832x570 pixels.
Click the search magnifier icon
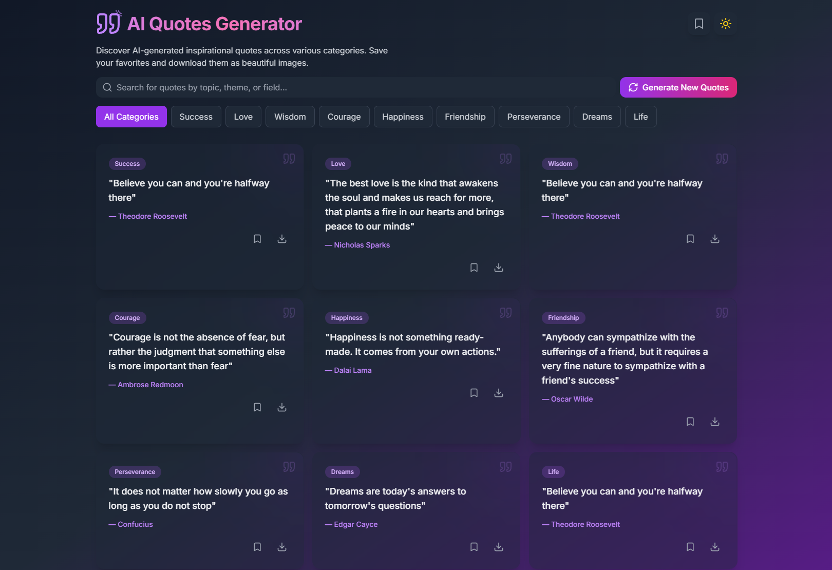107,87
